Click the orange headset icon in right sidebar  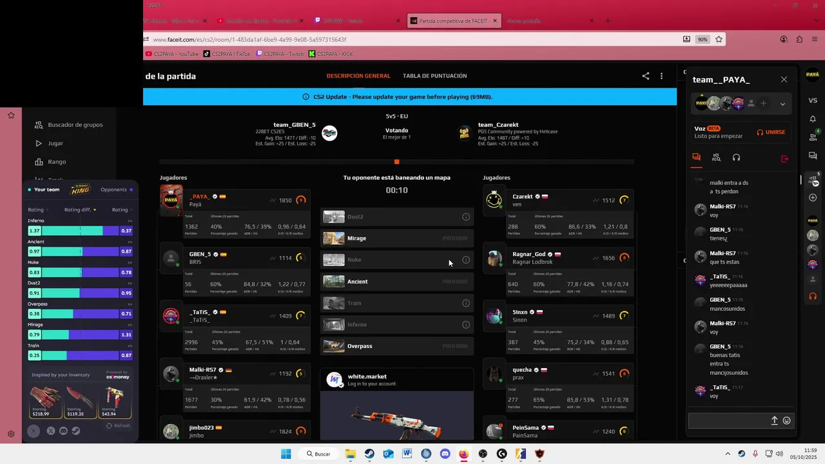tap(813, 296)
